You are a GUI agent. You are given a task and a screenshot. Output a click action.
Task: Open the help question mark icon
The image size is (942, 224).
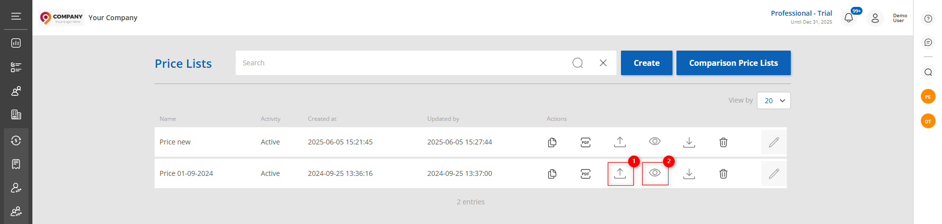coord(928,19)
